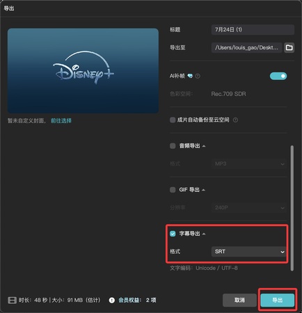Click the AI补帧 help question icon

[198, 76]
